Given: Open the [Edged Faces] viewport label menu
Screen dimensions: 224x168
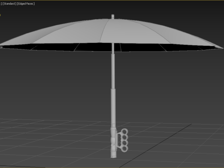Looking at the screenshot, I should [26, 4].
